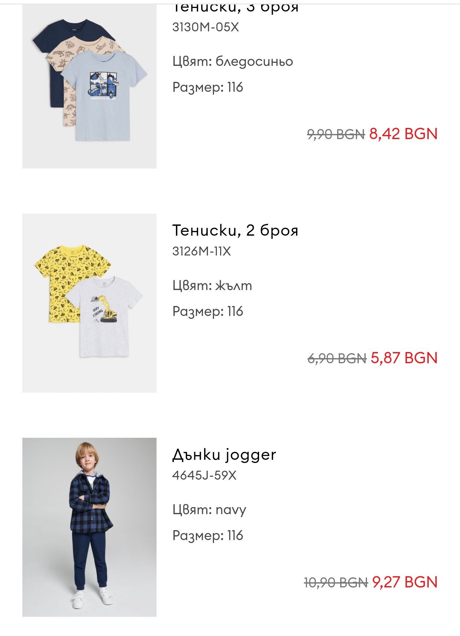
Task: Click the crossed-out price 6,90 BGN
Action: coord(337,358)
